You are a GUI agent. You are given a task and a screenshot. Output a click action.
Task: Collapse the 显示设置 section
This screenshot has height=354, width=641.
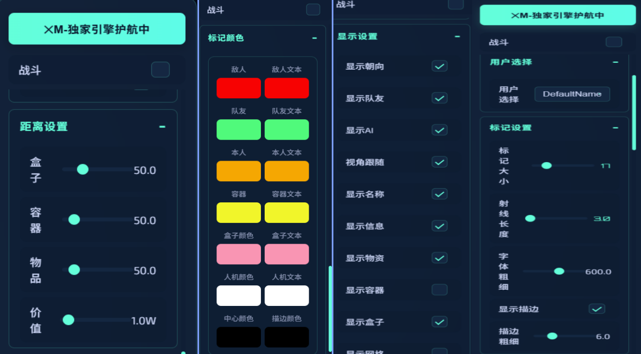coord(457,36)
